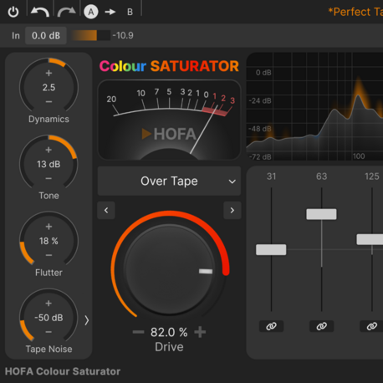Click the Drive label
Image resolution: width=383 pixels, height=383 pixels.
[x=169, y=347]
